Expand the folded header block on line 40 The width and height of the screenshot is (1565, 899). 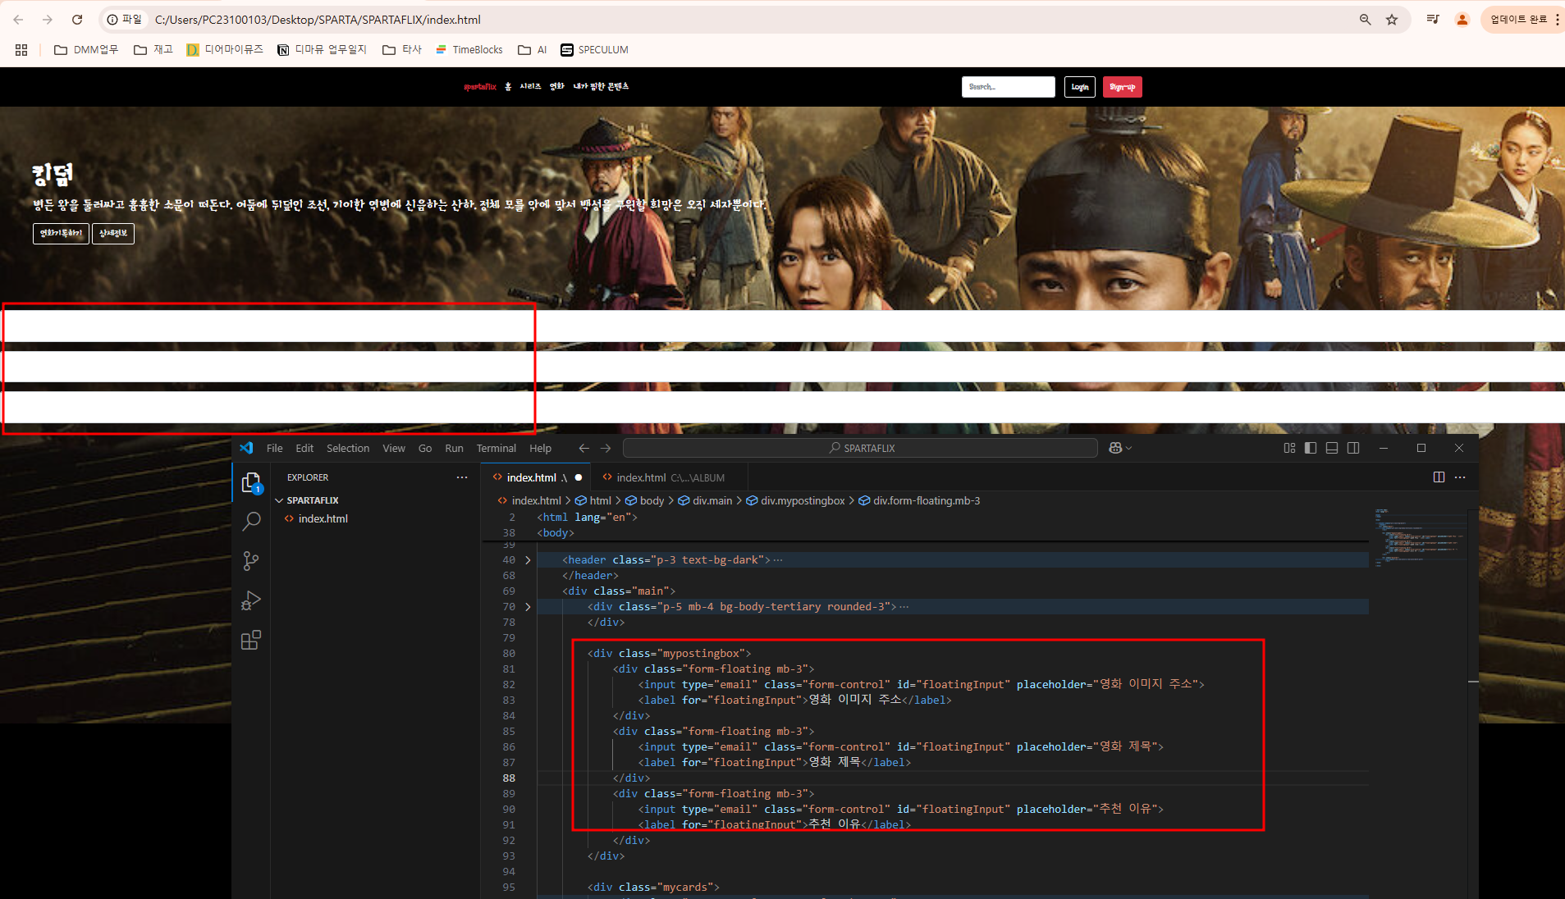click(528, 560)
